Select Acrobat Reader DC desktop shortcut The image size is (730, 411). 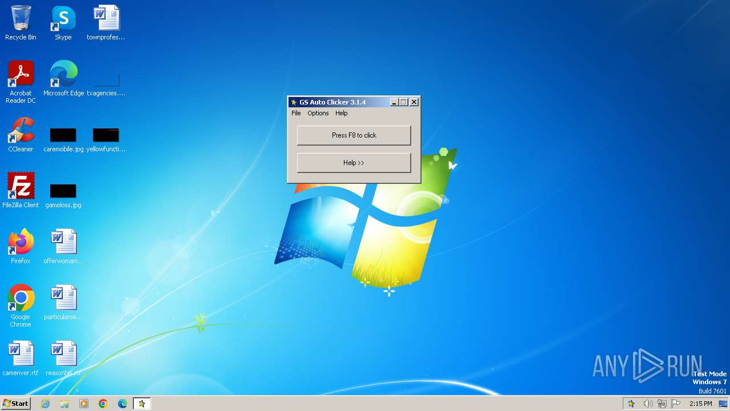click(x=21, y=82)
